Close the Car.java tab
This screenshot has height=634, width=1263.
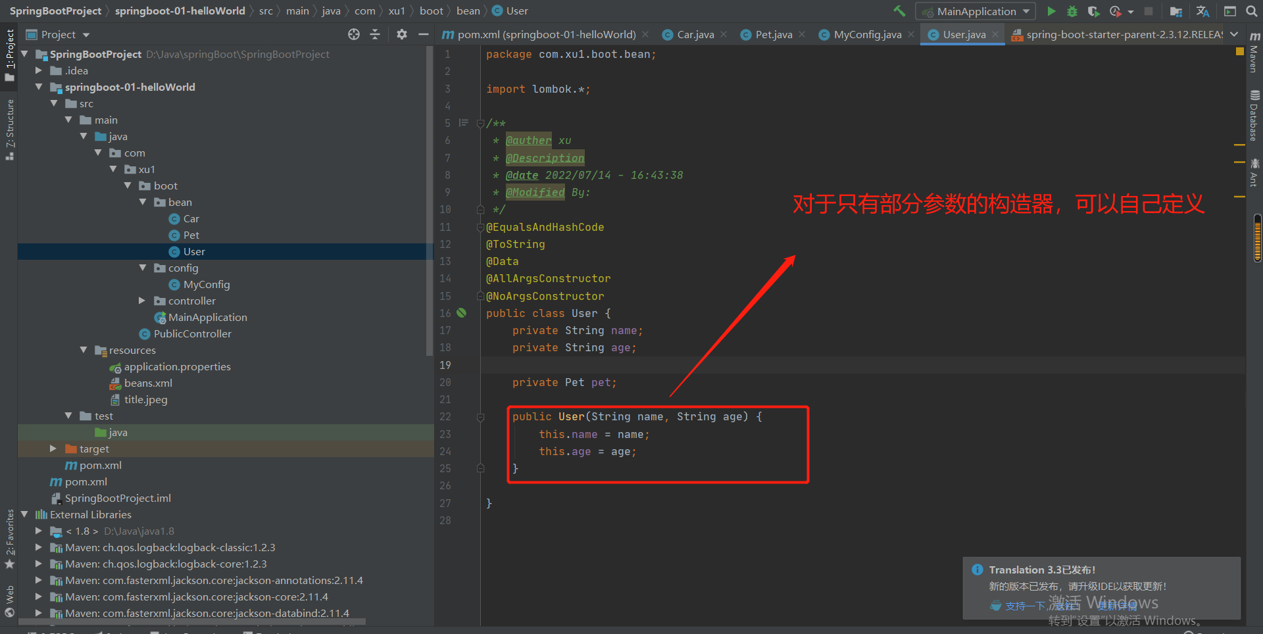(x=724, y=34)
